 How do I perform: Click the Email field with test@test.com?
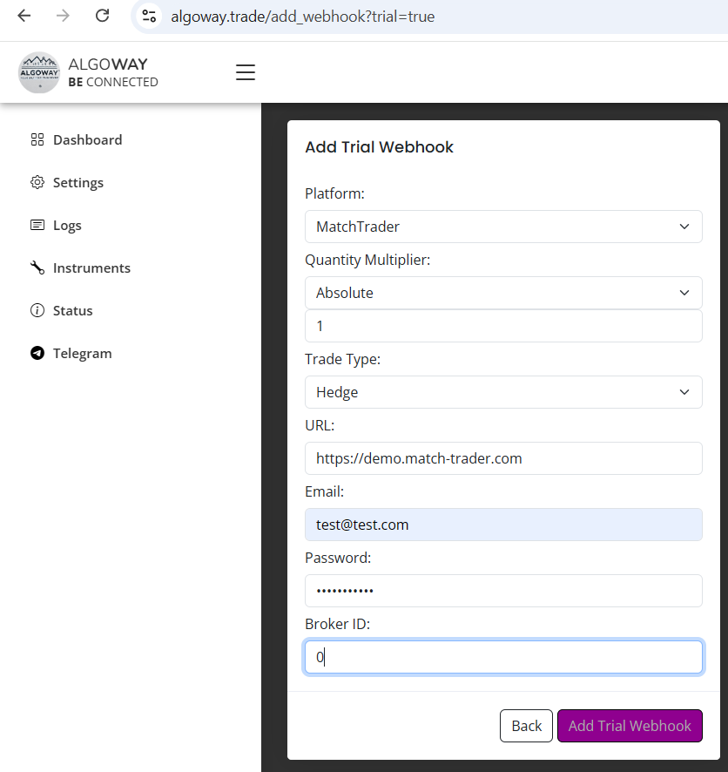pyautogui.click(x=503, y=525)
